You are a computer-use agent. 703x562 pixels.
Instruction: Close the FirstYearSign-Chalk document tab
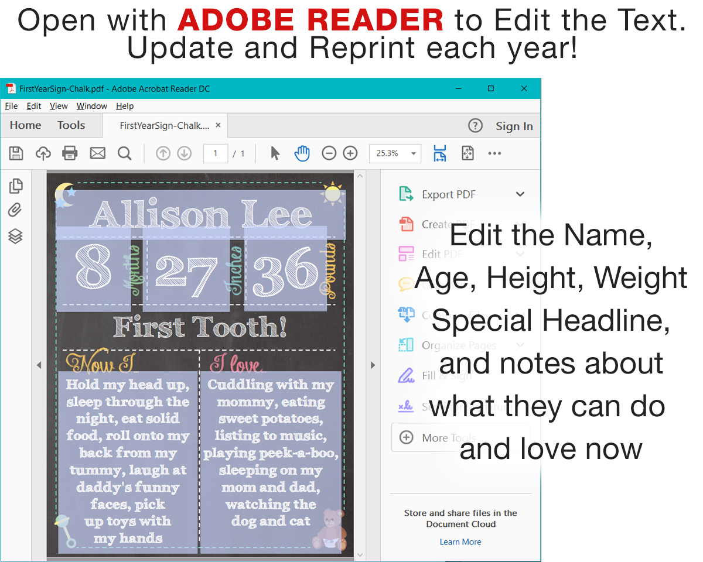point(218,125)
